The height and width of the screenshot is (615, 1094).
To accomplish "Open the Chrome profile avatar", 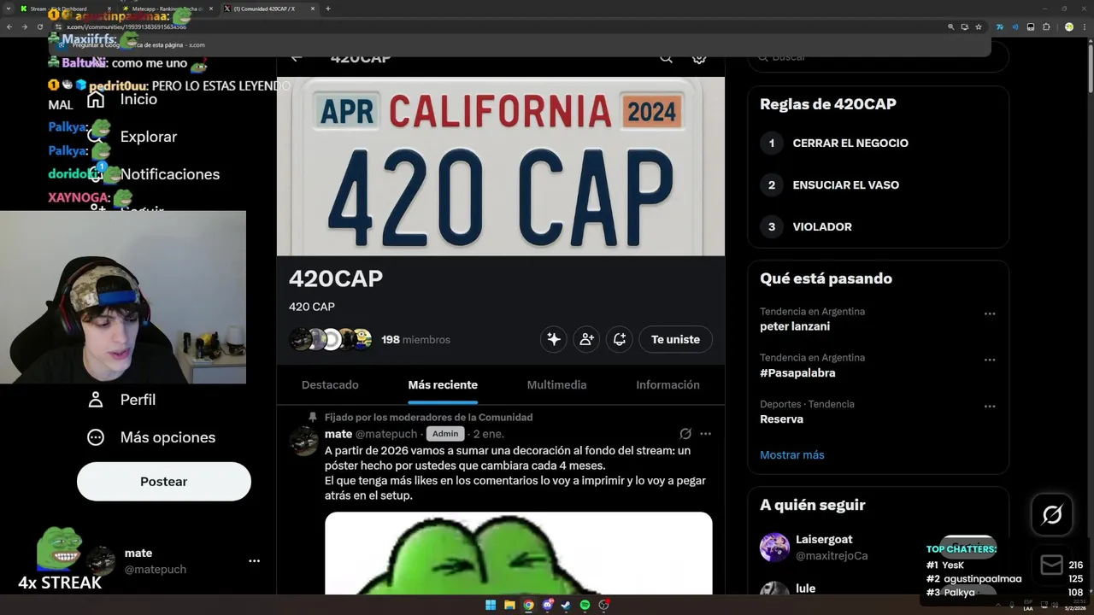I will click(x=1068, y=26).
